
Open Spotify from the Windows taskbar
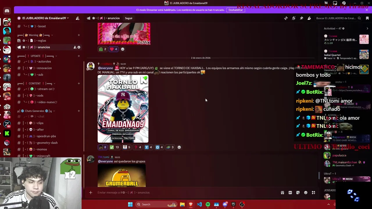(x=208, y=204)
